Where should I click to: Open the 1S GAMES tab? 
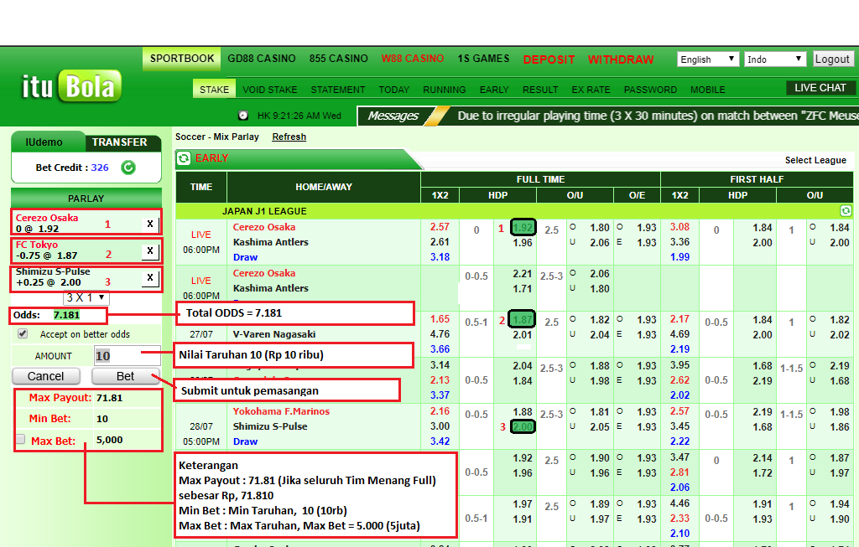[x=483, y=59]
